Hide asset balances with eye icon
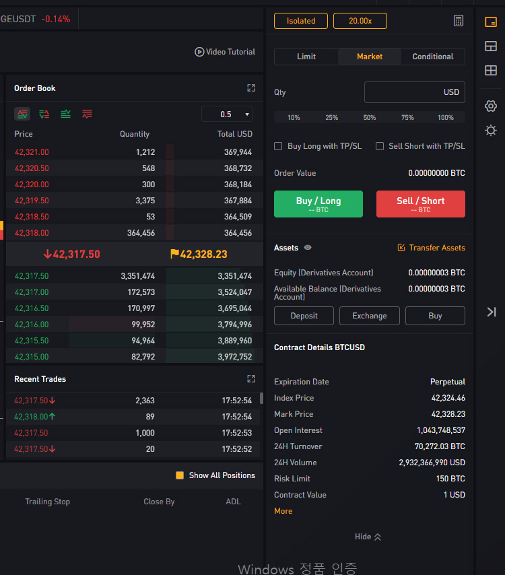 coord(308,248)
